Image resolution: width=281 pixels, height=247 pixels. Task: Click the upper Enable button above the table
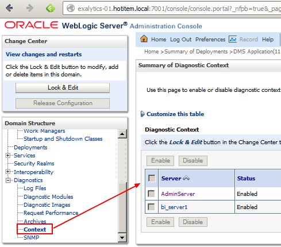coord(160,160)
